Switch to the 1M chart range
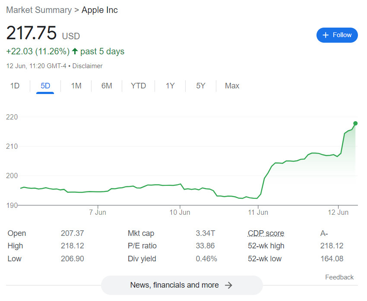 pyautogui.click(x=76, y=86)
